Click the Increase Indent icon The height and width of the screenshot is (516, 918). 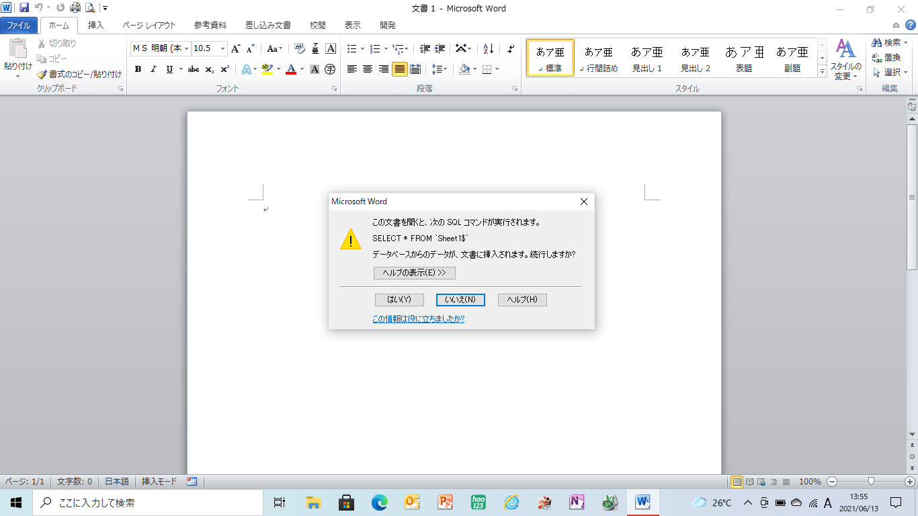click(440, 48)
